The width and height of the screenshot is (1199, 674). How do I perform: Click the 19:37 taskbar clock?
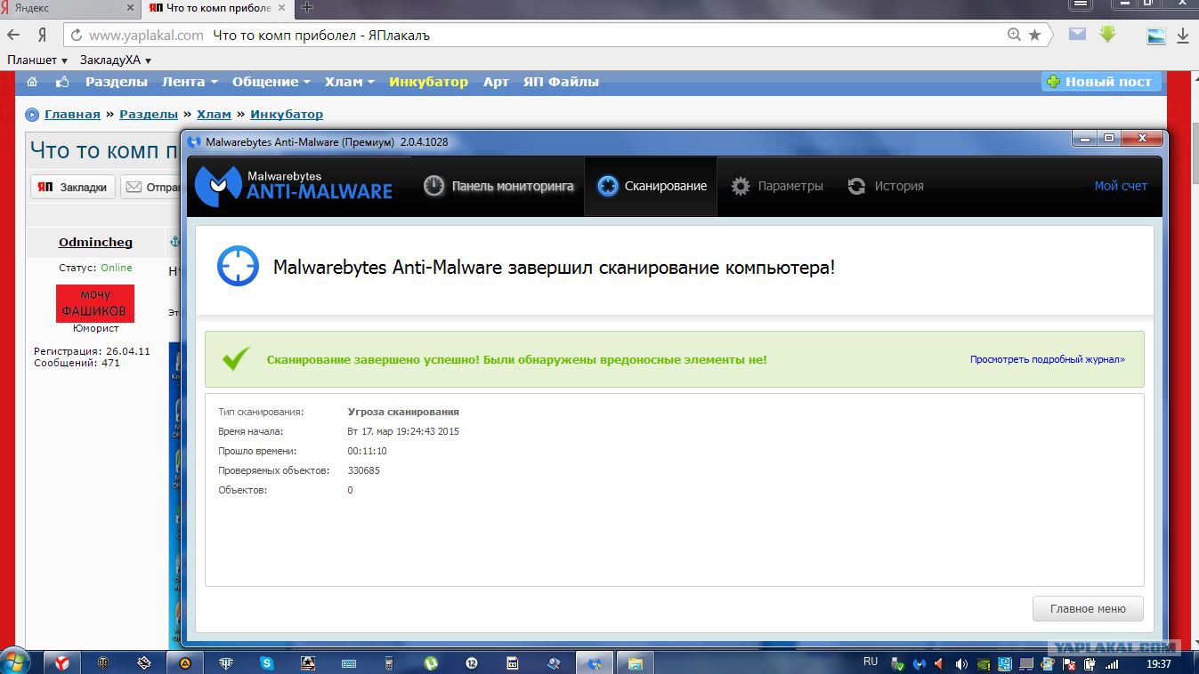(x=1158, y=663)
